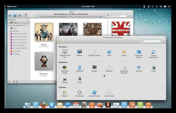Toggle repeat in Noise bottom bar
The width and height of the screenshot is (176, 113).
tap(17, 82)
